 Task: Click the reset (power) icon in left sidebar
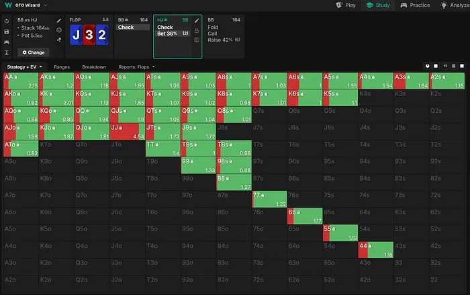[7, 21]
